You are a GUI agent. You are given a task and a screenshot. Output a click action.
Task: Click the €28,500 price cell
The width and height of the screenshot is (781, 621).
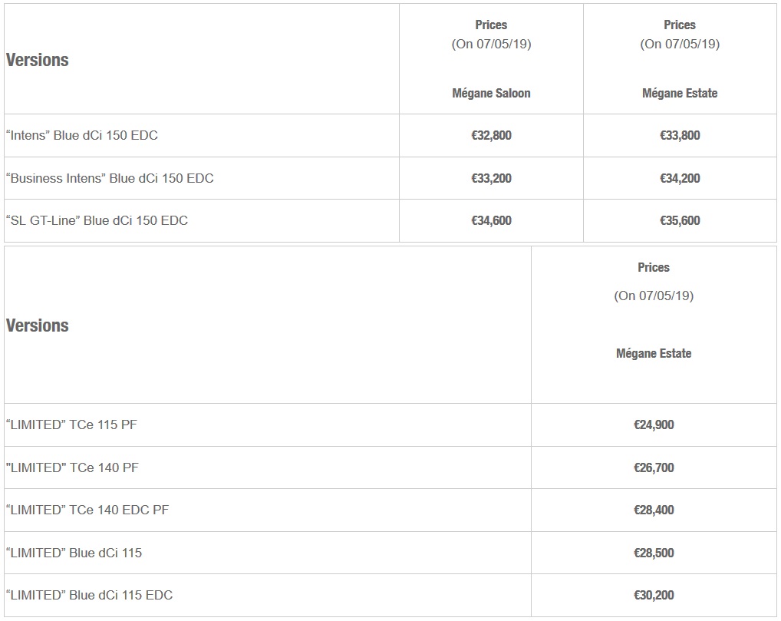coord(654,553)
